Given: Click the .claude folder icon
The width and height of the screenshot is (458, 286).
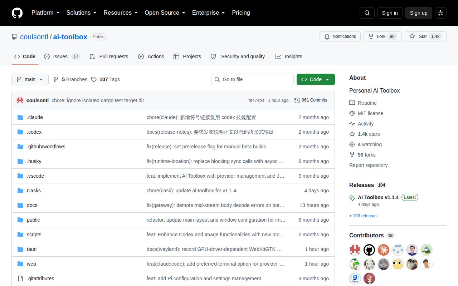Looking at the screenshot, I should pyautogui.click(x=20, y=117).
